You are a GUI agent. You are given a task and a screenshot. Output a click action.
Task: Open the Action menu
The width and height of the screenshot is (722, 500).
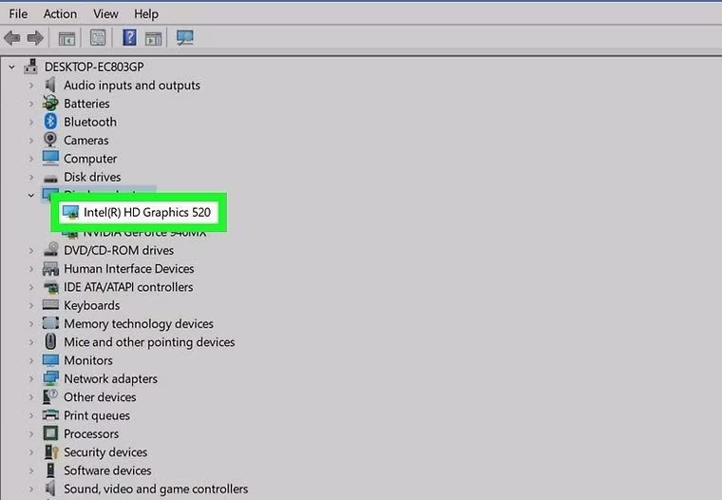tap(60, 14)
